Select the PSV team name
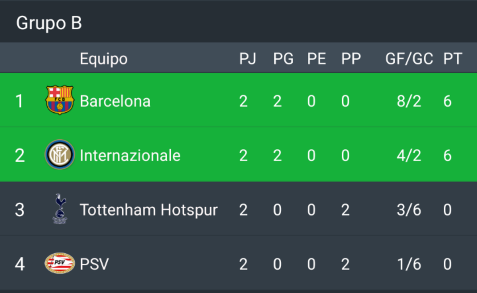 pyautogui.click(x=95, y=264)
